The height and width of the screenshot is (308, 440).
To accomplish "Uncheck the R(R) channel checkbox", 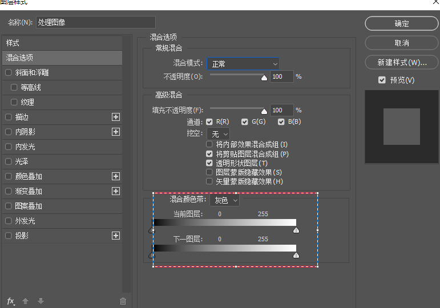I will (210, 121).
